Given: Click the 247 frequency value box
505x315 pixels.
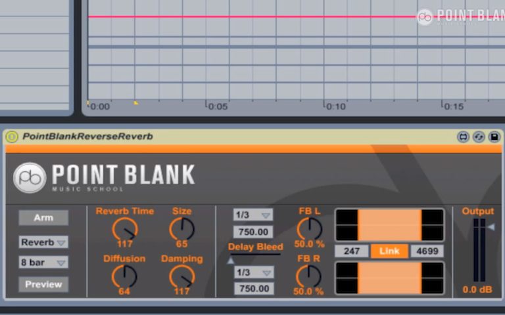Looking at the screenshot, I should pos(352,251).
